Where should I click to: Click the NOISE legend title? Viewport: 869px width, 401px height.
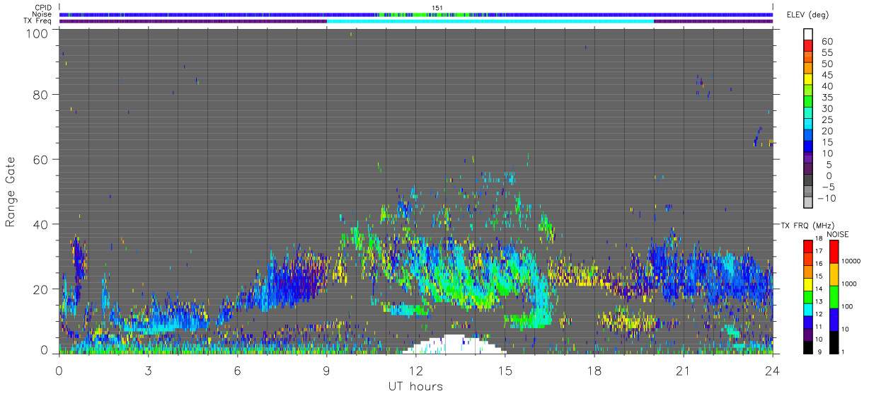[x=837, y=234]
